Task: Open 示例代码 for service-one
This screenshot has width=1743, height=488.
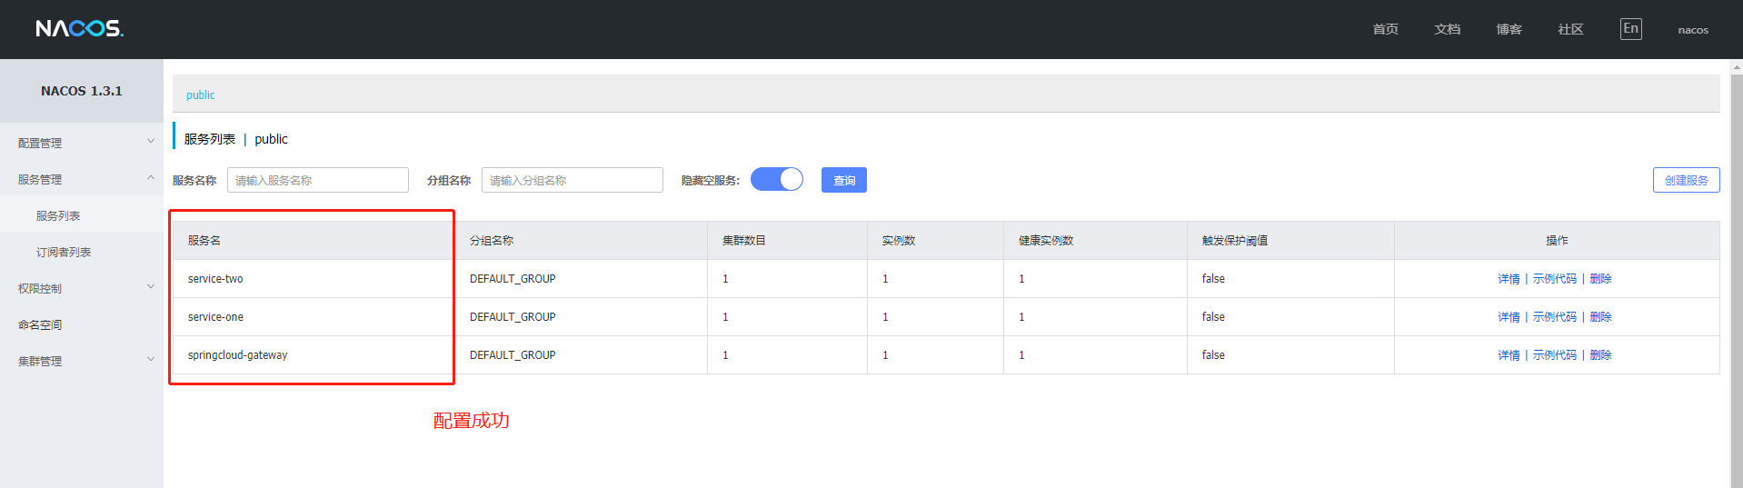Action: tap(1555, 317)
